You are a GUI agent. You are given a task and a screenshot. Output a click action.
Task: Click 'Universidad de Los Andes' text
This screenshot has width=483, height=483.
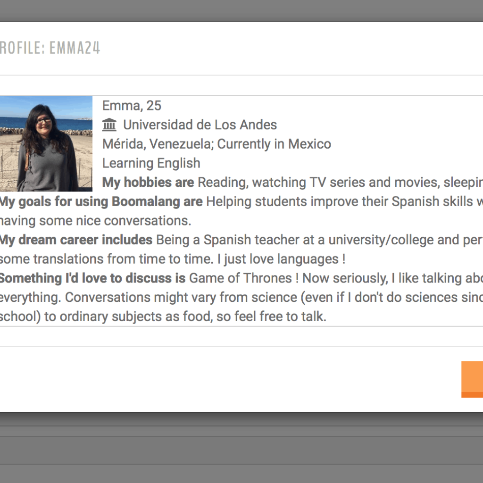coord(200,125)
